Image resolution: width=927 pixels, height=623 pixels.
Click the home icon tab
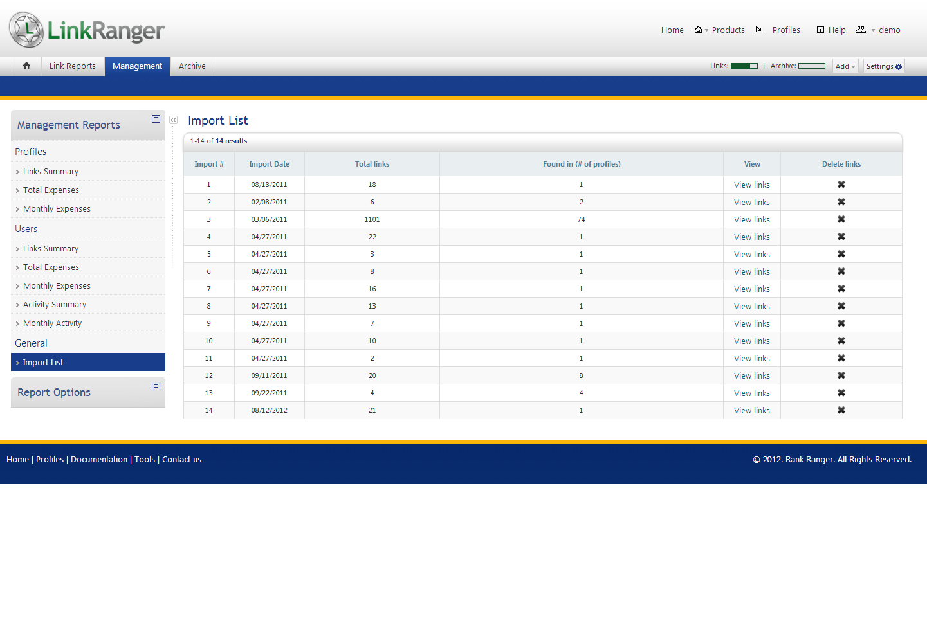coord(26,66)
